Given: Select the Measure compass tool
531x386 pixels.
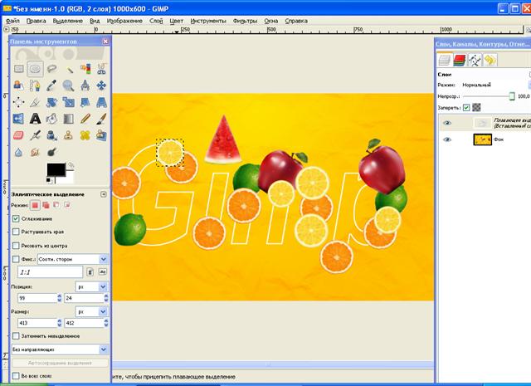Looking at the screenshot, I should click(85, 86).
